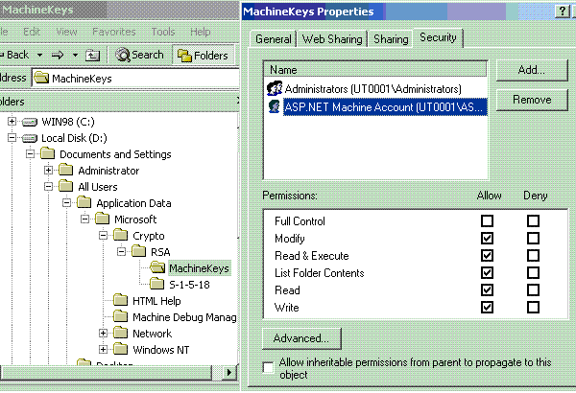Expand the Administrator folder node
Screen dimensions: 576x393
(x=49, y=171)
